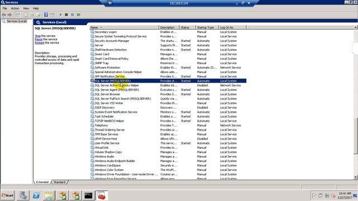This screenshot has width=358, height=201.
Task: Select the SSDP Discovery service
Action: click(105, 108)
